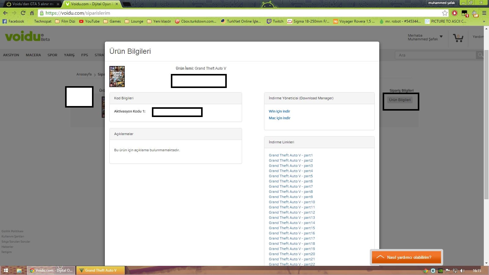489x275 pixels.
Task: Go back with the browser back arrow
Action: click(5, 13)
